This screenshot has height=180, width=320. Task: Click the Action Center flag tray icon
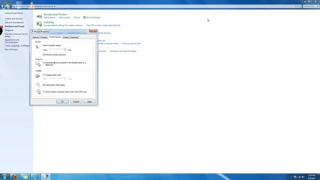[295, 177]
